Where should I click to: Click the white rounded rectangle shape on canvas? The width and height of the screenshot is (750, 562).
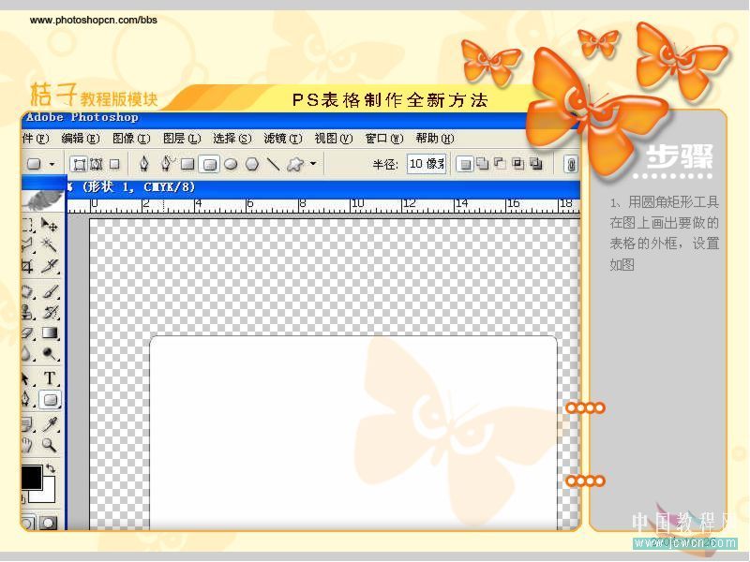pyautogui.click(x=353, y=433)
